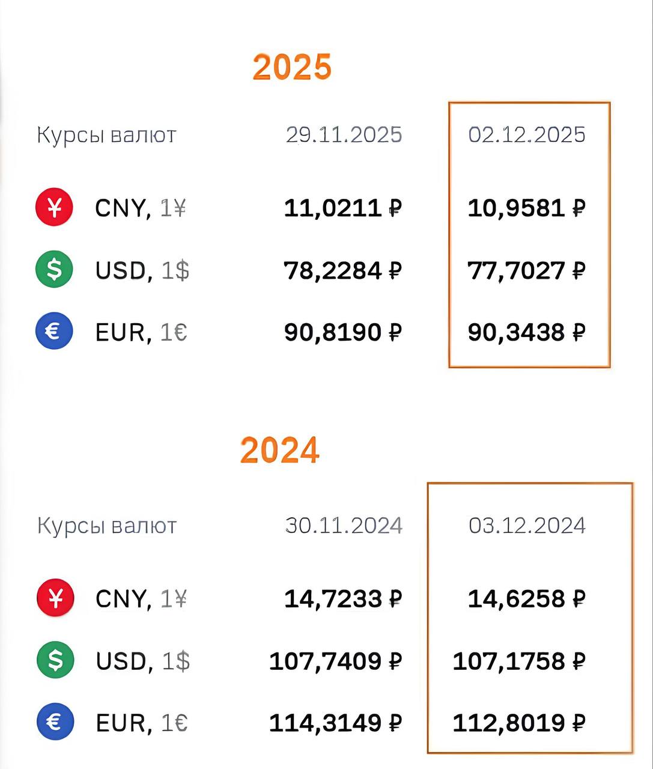Viewport: 653px width, 769px height.
Task: Select the 02.12.2025 date column header
Action: click(x=527, y=135)
